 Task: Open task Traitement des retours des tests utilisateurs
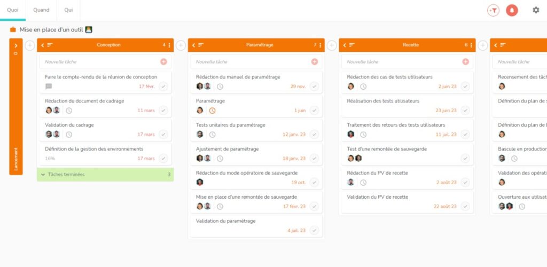pos(396,125)
